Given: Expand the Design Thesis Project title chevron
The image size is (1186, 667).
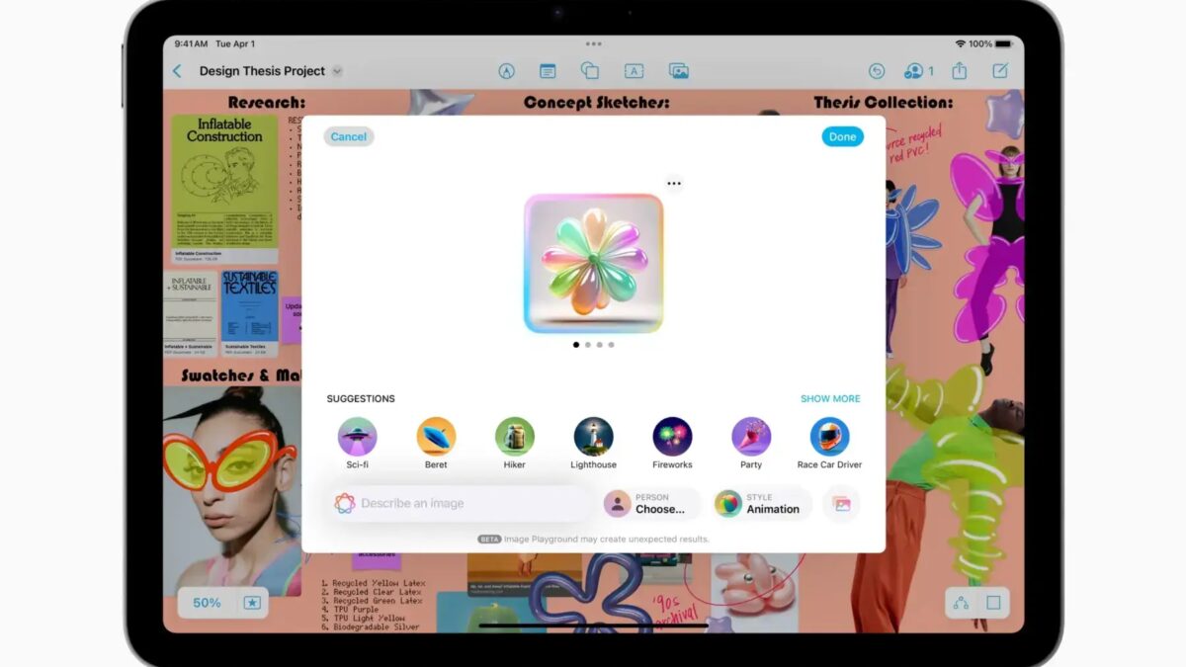Looking at the screenshot, I should [x=337, y=71].
